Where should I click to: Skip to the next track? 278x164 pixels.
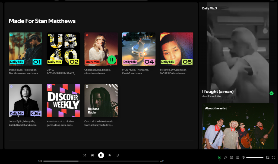click(x=110, y=155)
